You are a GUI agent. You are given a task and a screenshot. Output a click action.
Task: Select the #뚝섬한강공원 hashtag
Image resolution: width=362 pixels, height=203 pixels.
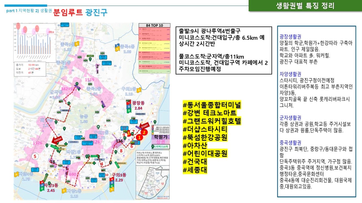click(x=205, y=137)
